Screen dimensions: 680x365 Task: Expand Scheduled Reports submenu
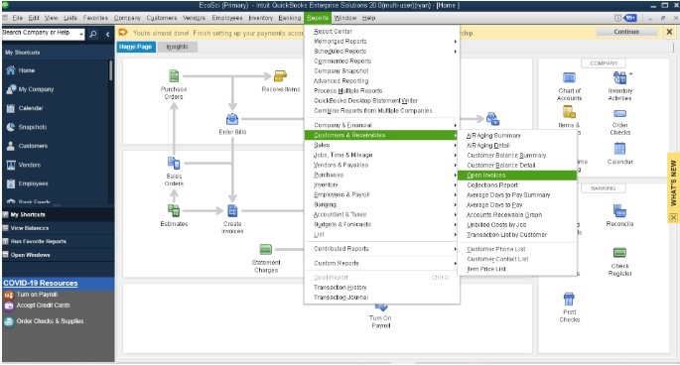tap(381, 52)
